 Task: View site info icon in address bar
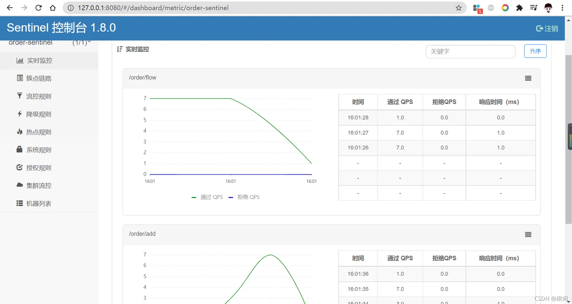(x=70, y=8)
